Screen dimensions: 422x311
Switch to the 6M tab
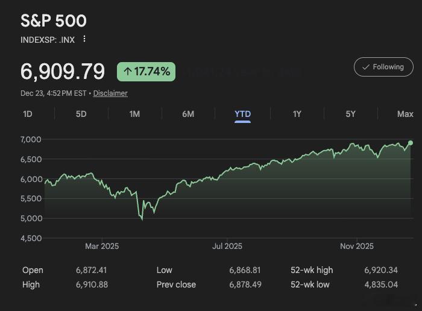[x=188, y=114]
